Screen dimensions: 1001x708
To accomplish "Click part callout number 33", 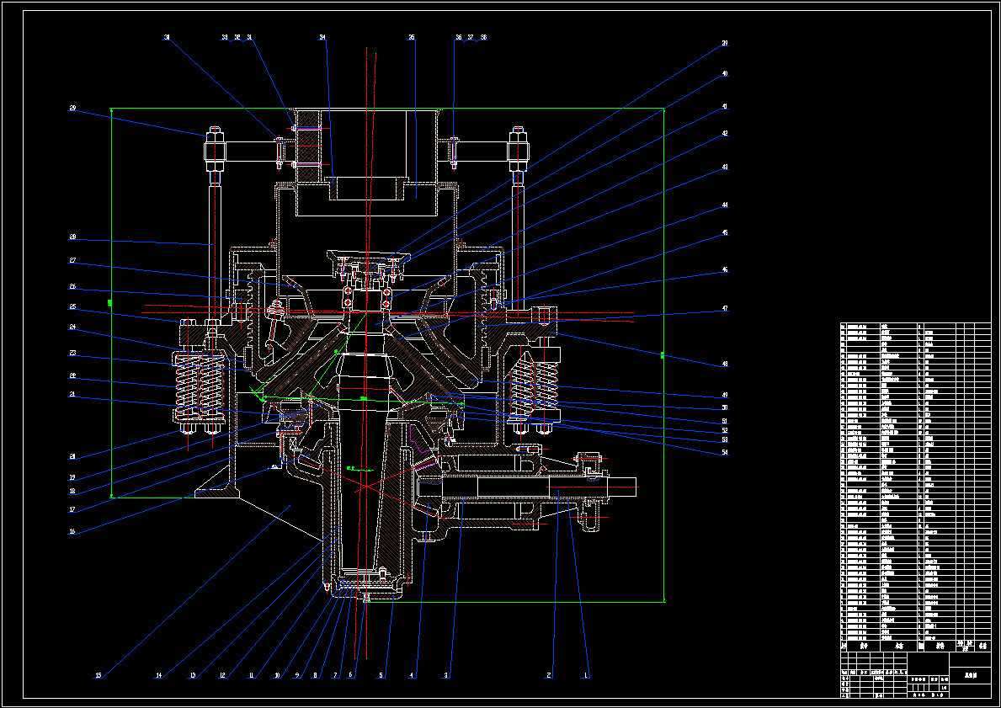I will pyautogui.click(x=225, y=38).
